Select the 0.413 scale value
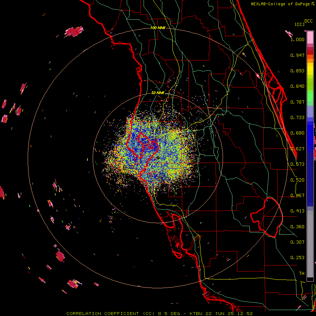 coord(297,211)
